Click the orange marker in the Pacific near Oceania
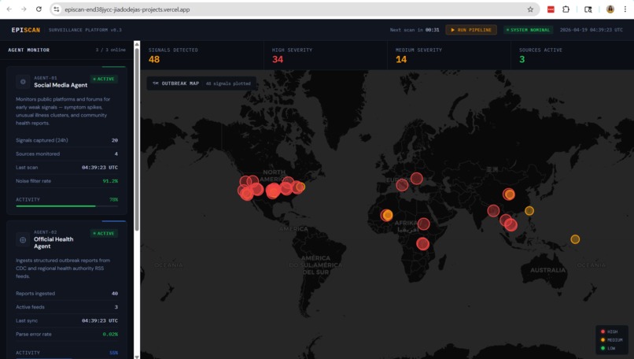Image resolution: width=634 pixels, height=359 pixels. (575, 239)
